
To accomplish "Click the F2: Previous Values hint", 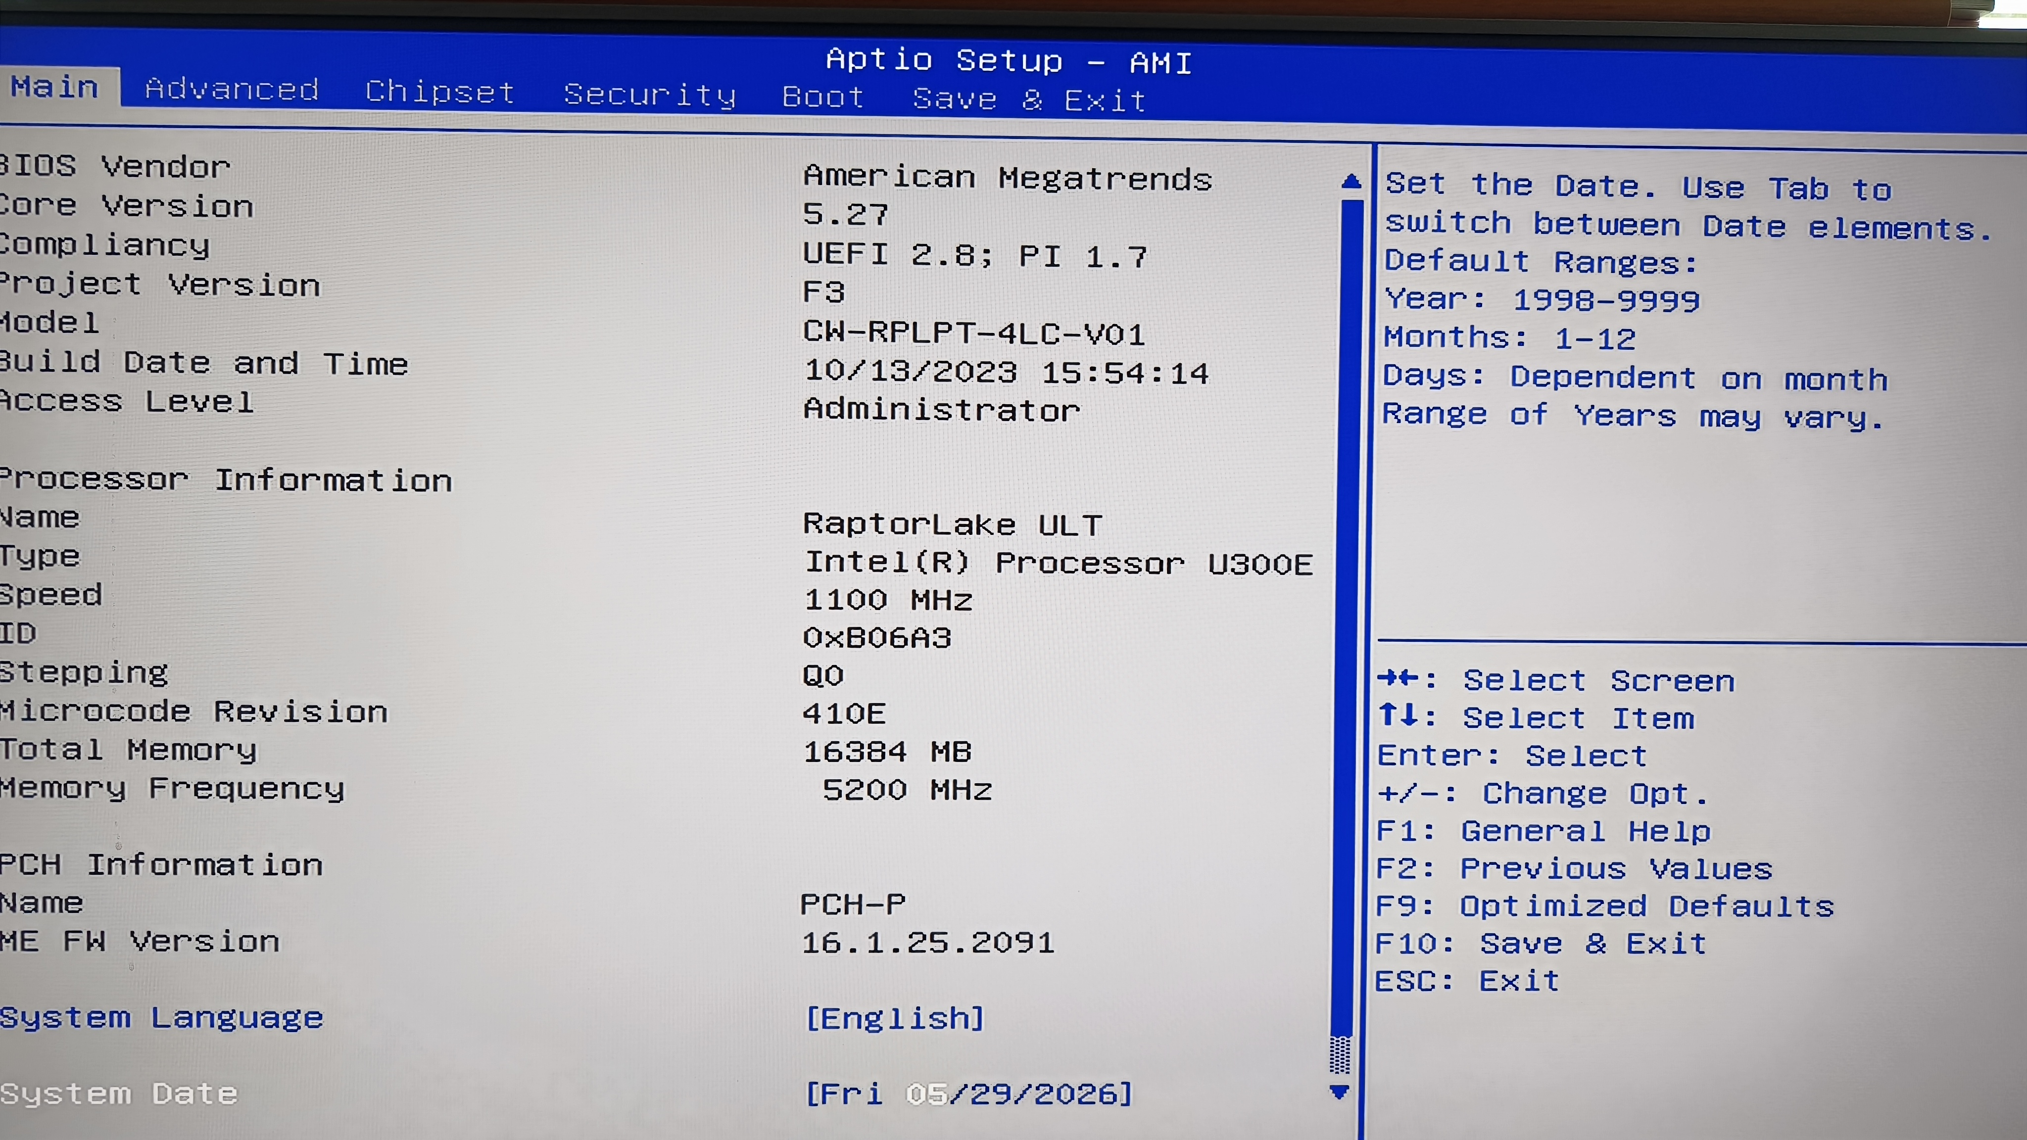I will pos(1574,868).
